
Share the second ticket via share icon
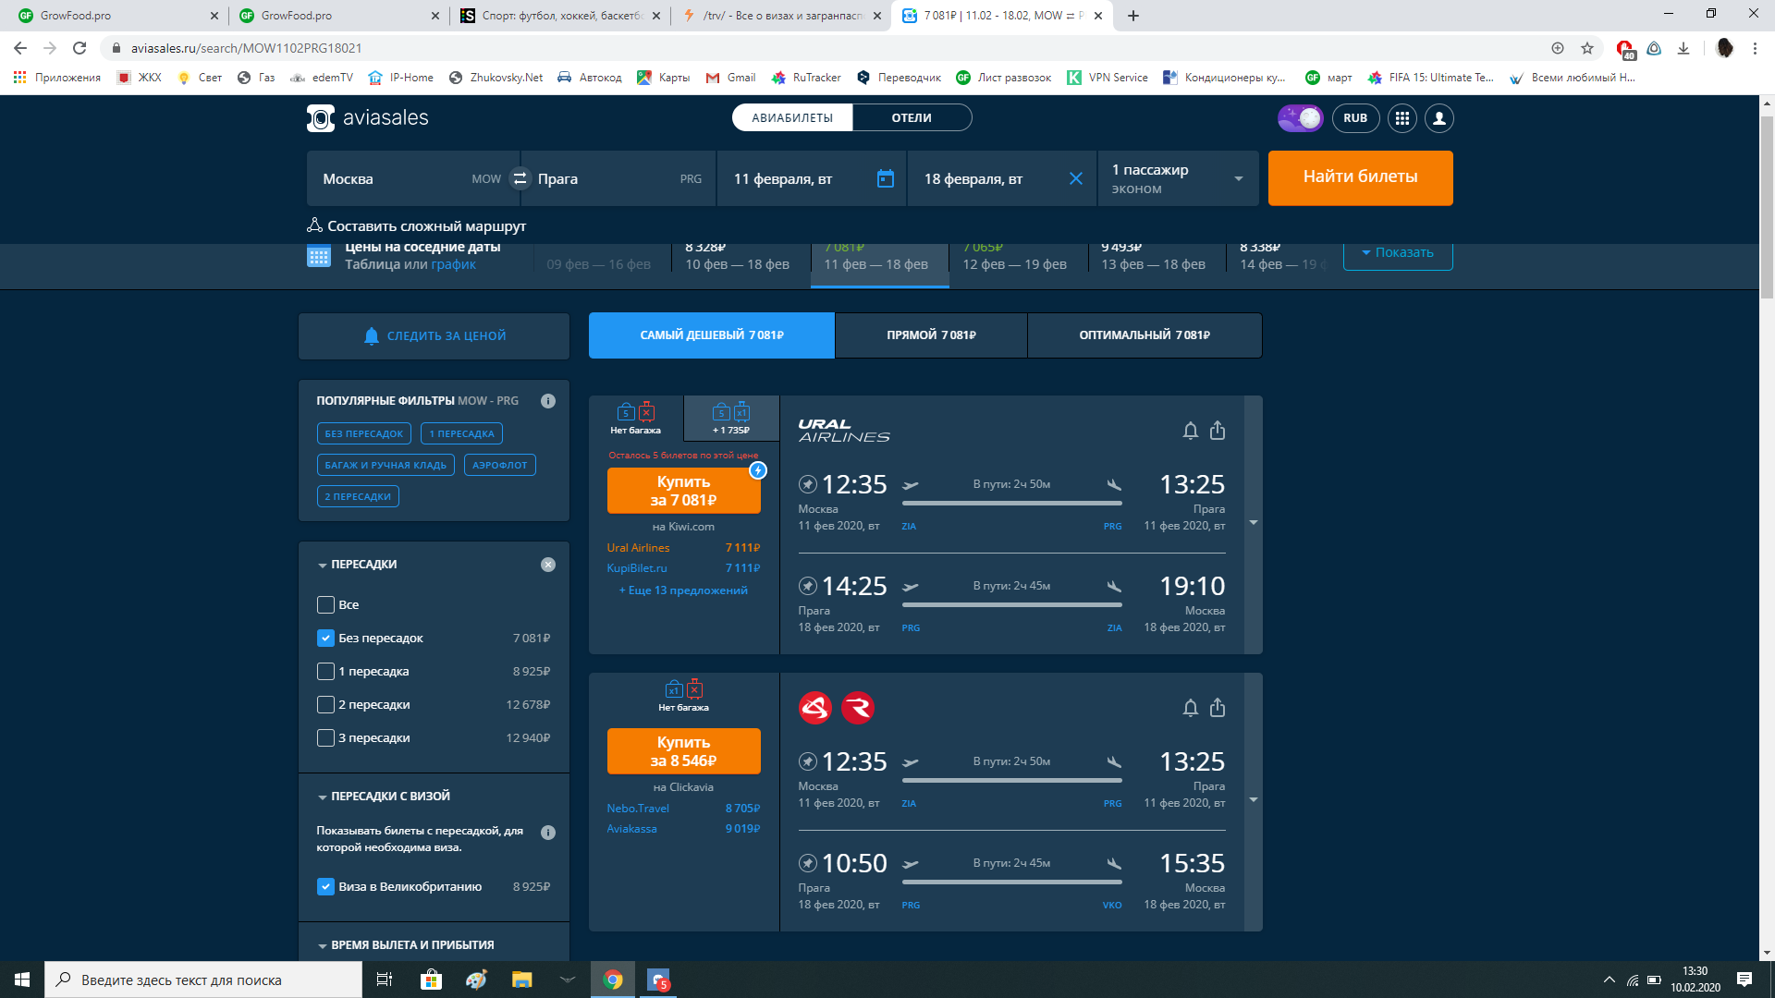[x=1218, y=708]
